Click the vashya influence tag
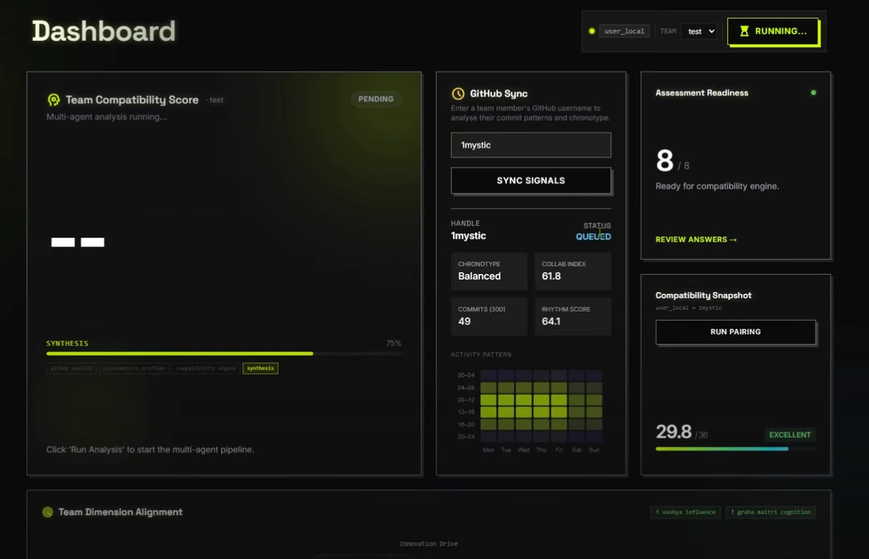 686,512
